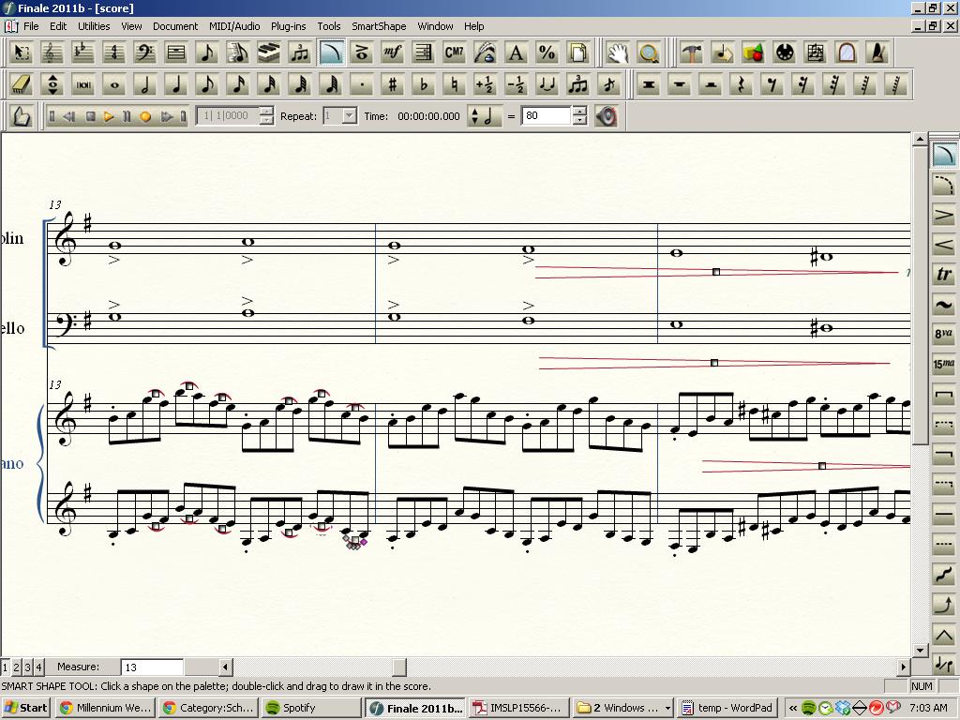Select the Graphics tool

754,52
